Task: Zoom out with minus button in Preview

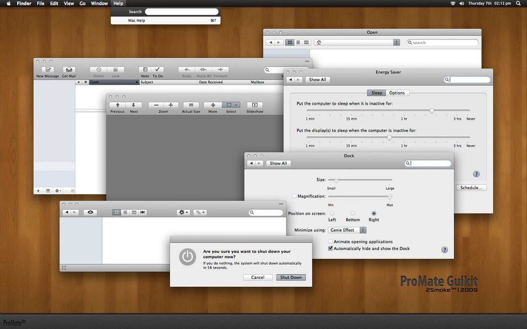Action: (x=156, y=105)
